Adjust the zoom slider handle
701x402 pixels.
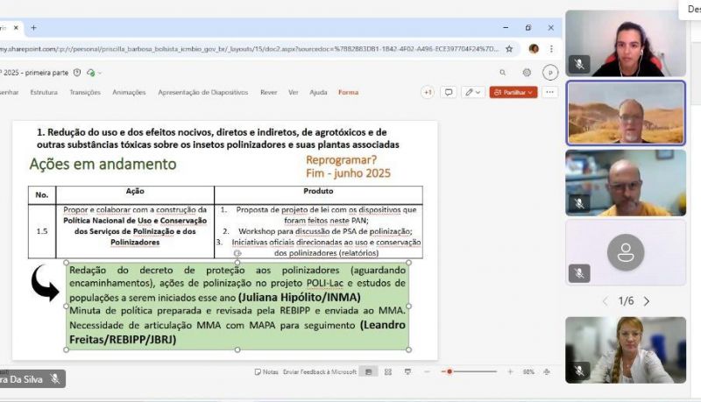click(x=450, y=372)
